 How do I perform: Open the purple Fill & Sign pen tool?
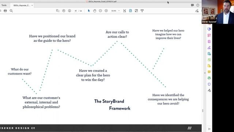209,48
